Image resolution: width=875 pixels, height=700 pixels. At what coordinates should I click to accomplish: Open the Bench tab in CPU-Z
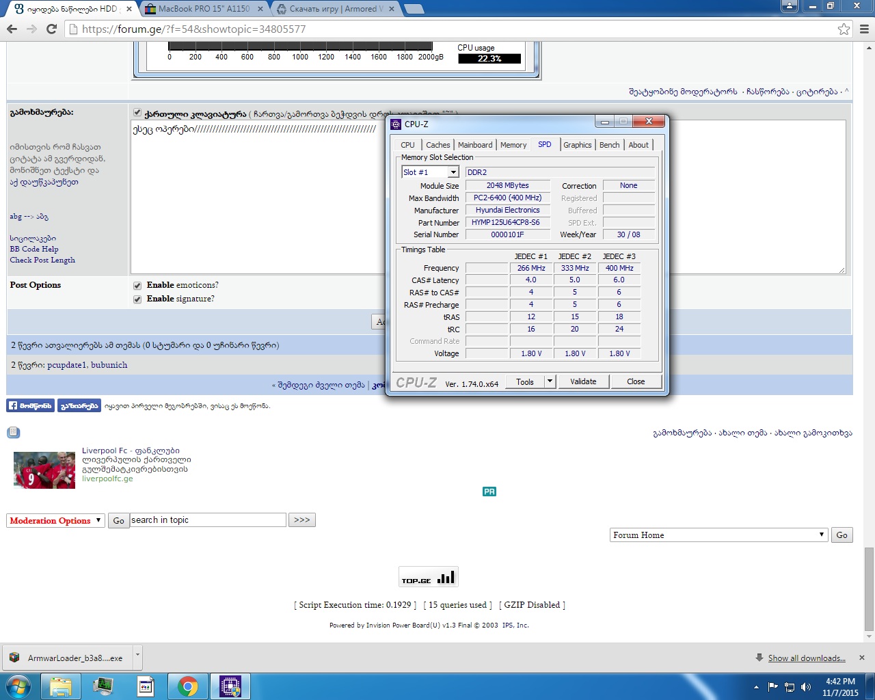click(x=610, y=145)
